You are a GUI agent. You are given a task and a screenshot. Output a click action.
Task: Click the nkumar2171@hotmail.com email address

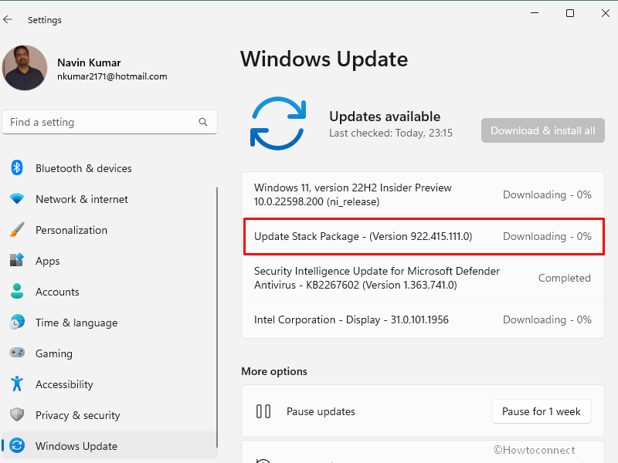coord(112,76)
